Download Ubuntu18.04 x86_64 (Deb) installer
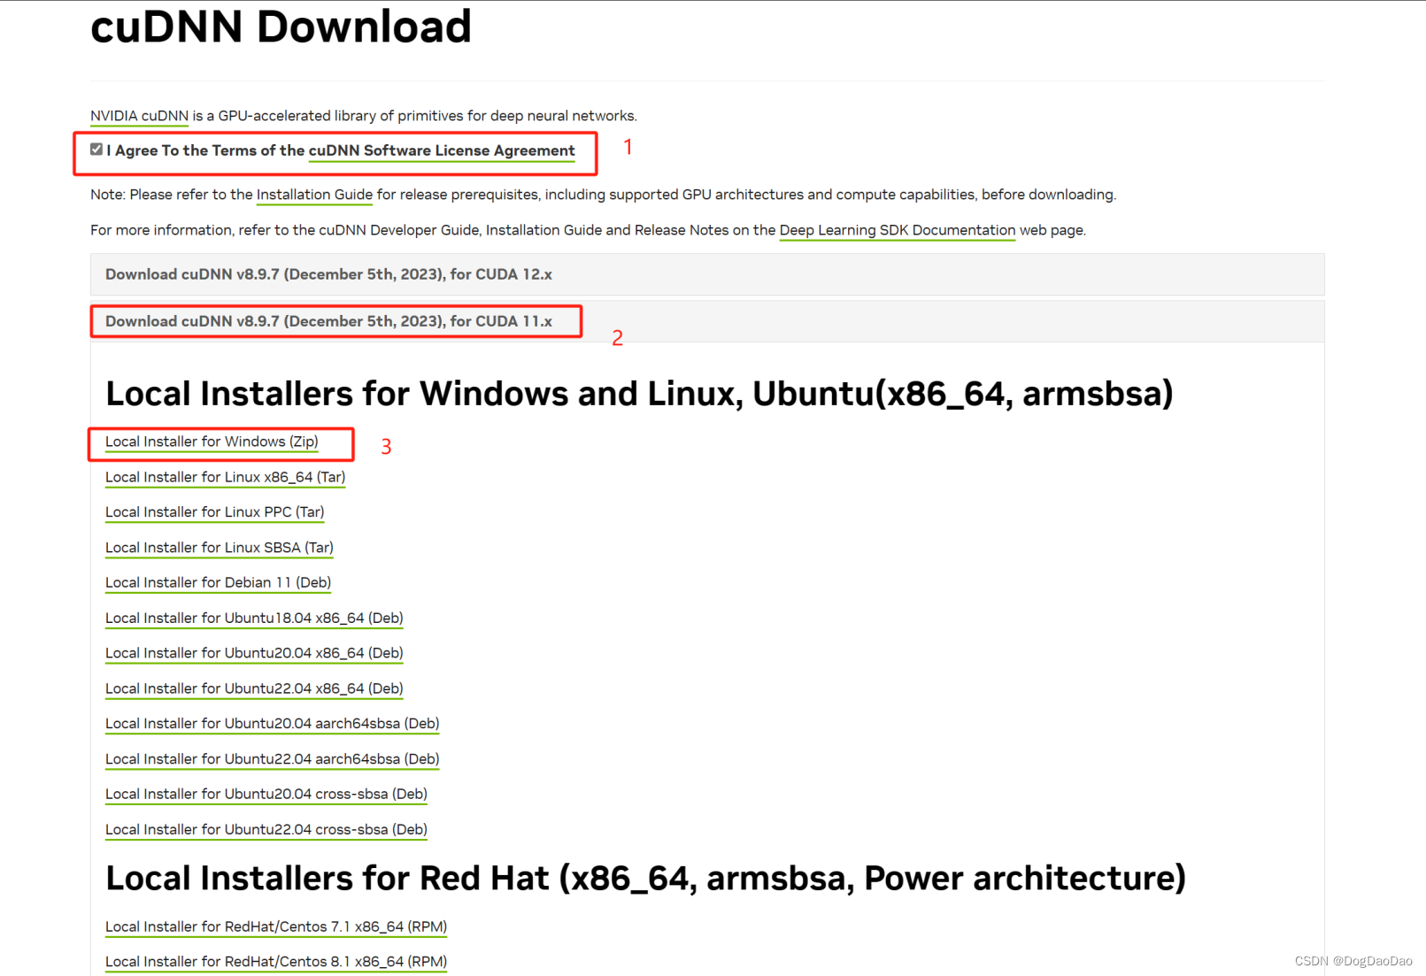 coord(254,618)
